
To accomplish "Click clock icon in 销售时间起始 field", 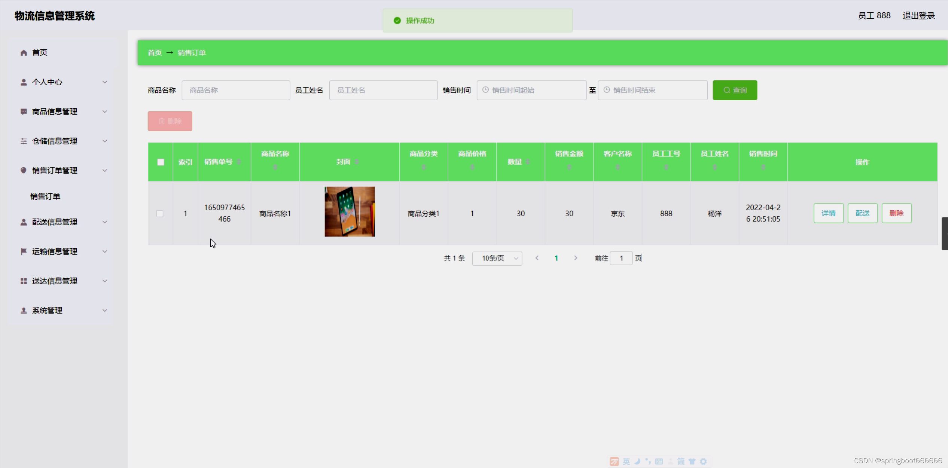I will [485, 90].
